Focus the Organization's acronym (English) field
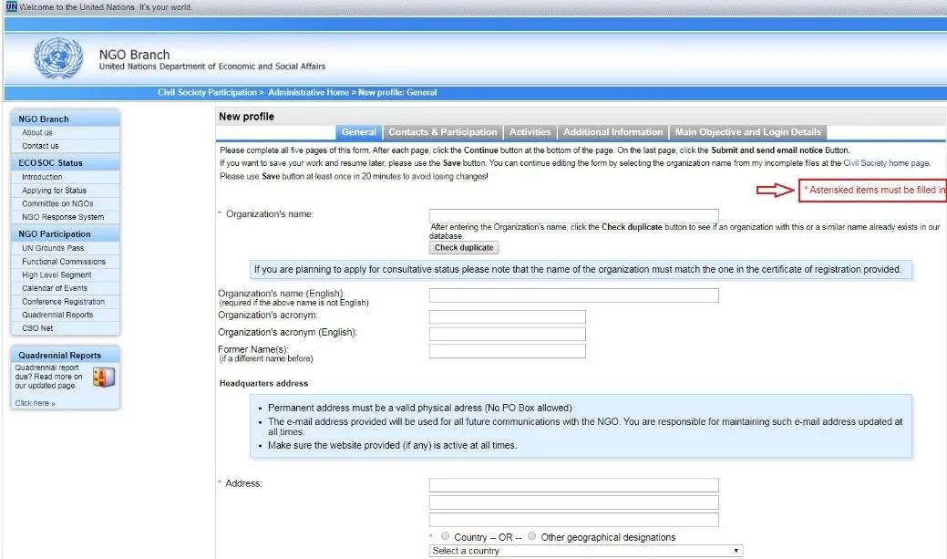Image resolution: width=947 pixels, height=559 pixels. (508, 334)
